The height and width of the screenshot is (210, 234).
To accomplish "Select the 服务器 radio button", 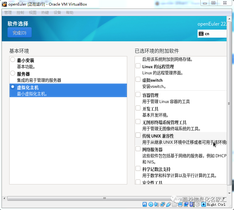I will point(13,73).
